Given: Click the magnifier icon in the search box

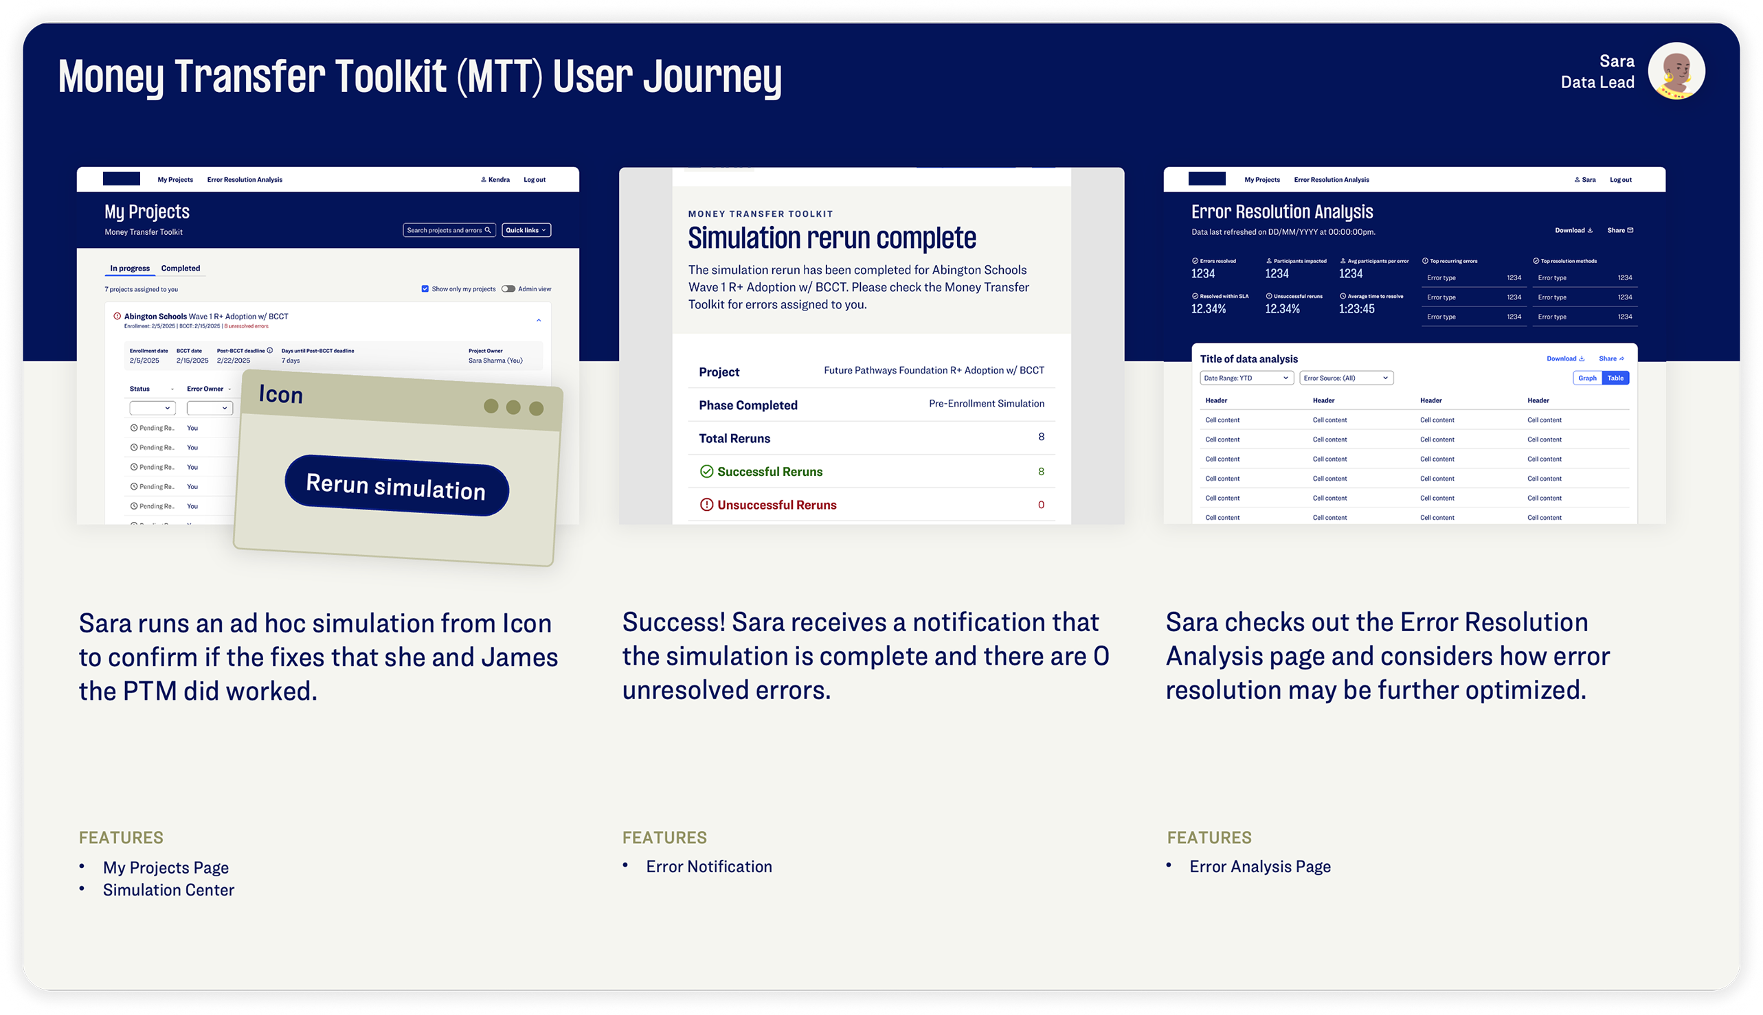Looking at the screenshot, I should coord(489,230).
